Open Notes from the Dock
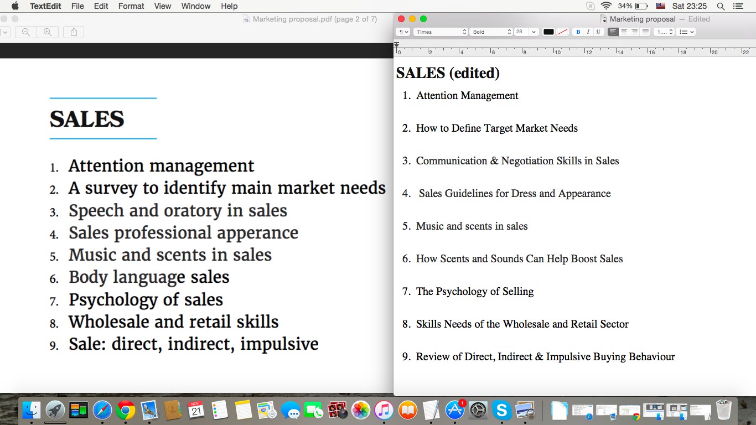This screenshot has width=756, height=425. (x=244, y=410)
